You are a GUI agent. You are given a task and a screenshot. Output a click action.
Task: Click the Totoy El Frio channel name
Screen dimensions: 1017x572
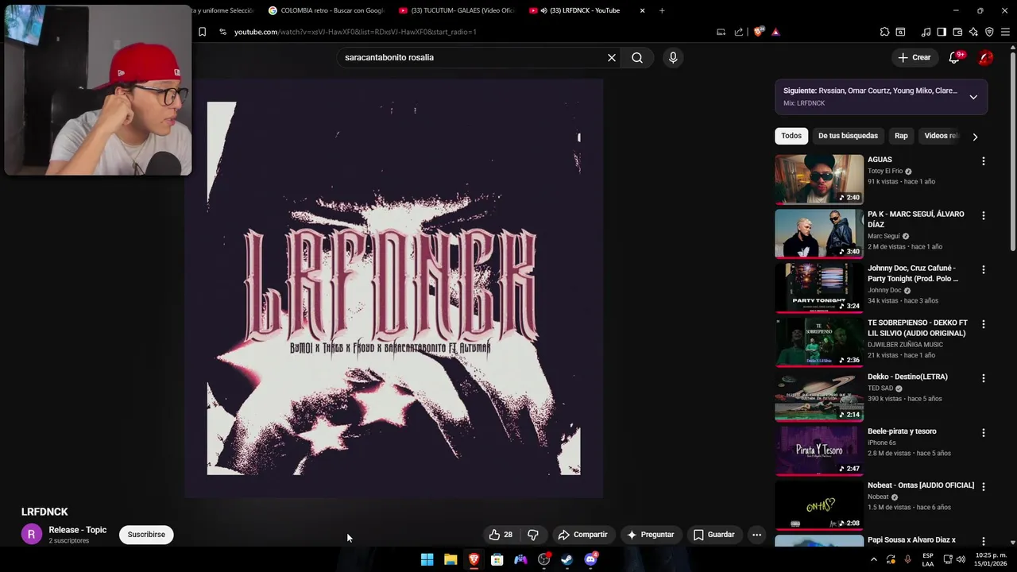tap(885, 171)
